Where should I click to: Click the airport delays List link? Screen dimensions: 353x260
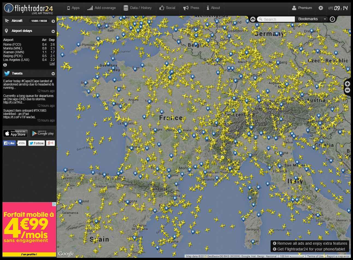coord(52,64)
